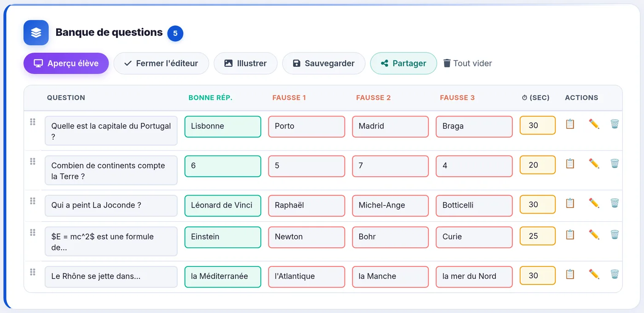The height and width of the screenshot is (313, 644).
Task: Click the Le Rhône se jette dans field
Action: tap(111, 277)
